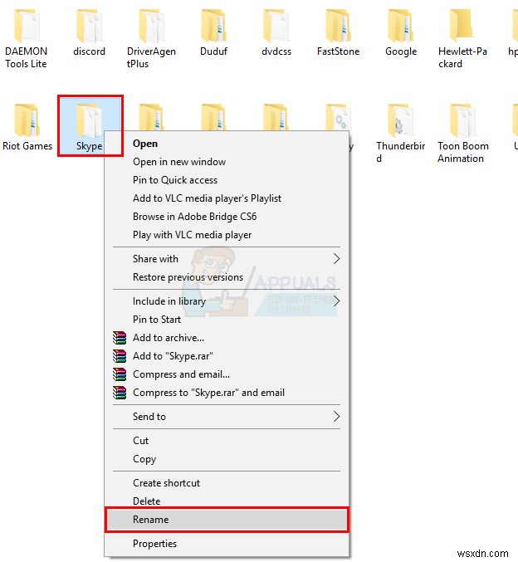Choose Compress and email... entry
518x562 pixels.
(227, 374)
